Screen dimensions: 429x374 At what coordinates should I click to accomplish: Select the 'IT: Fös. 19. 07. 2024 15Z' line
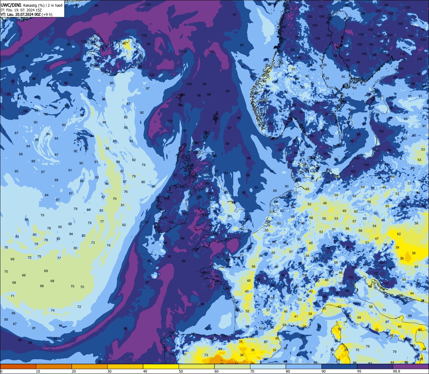click(x=21, y=10)
